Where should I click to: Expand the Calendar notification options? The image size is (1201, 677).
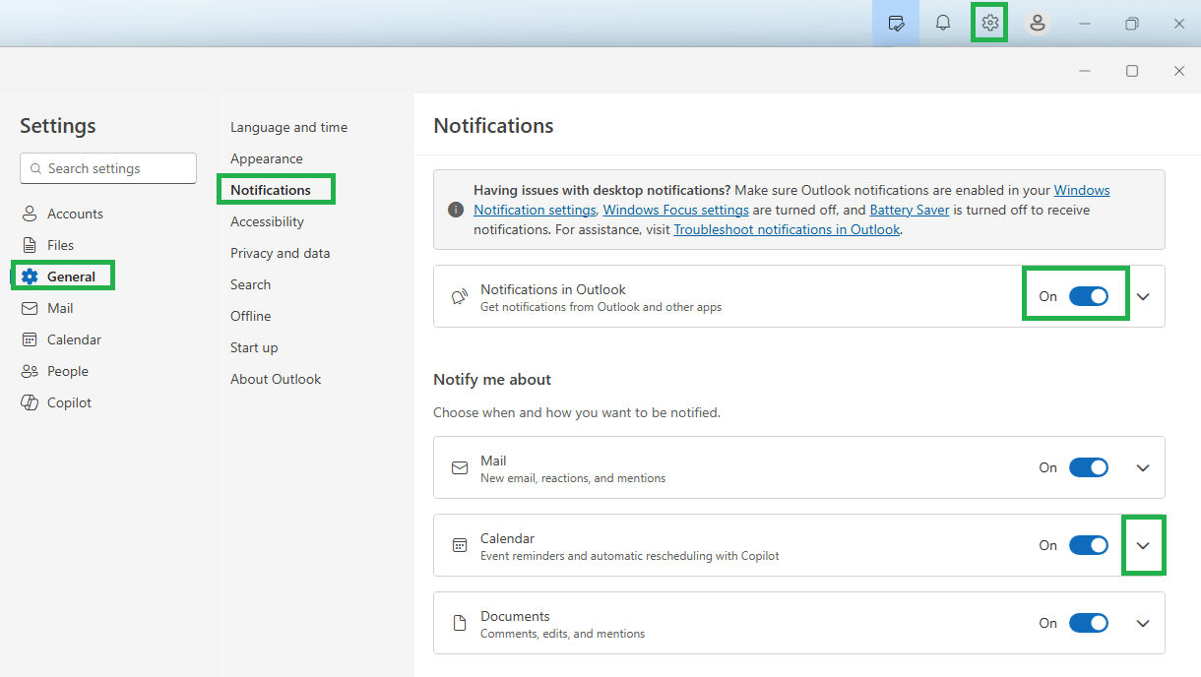click(1143, 545)
